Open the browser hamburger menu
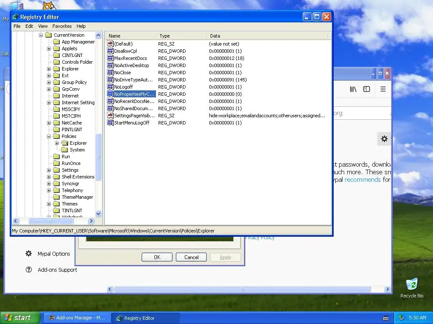 [x=383, y=89]
